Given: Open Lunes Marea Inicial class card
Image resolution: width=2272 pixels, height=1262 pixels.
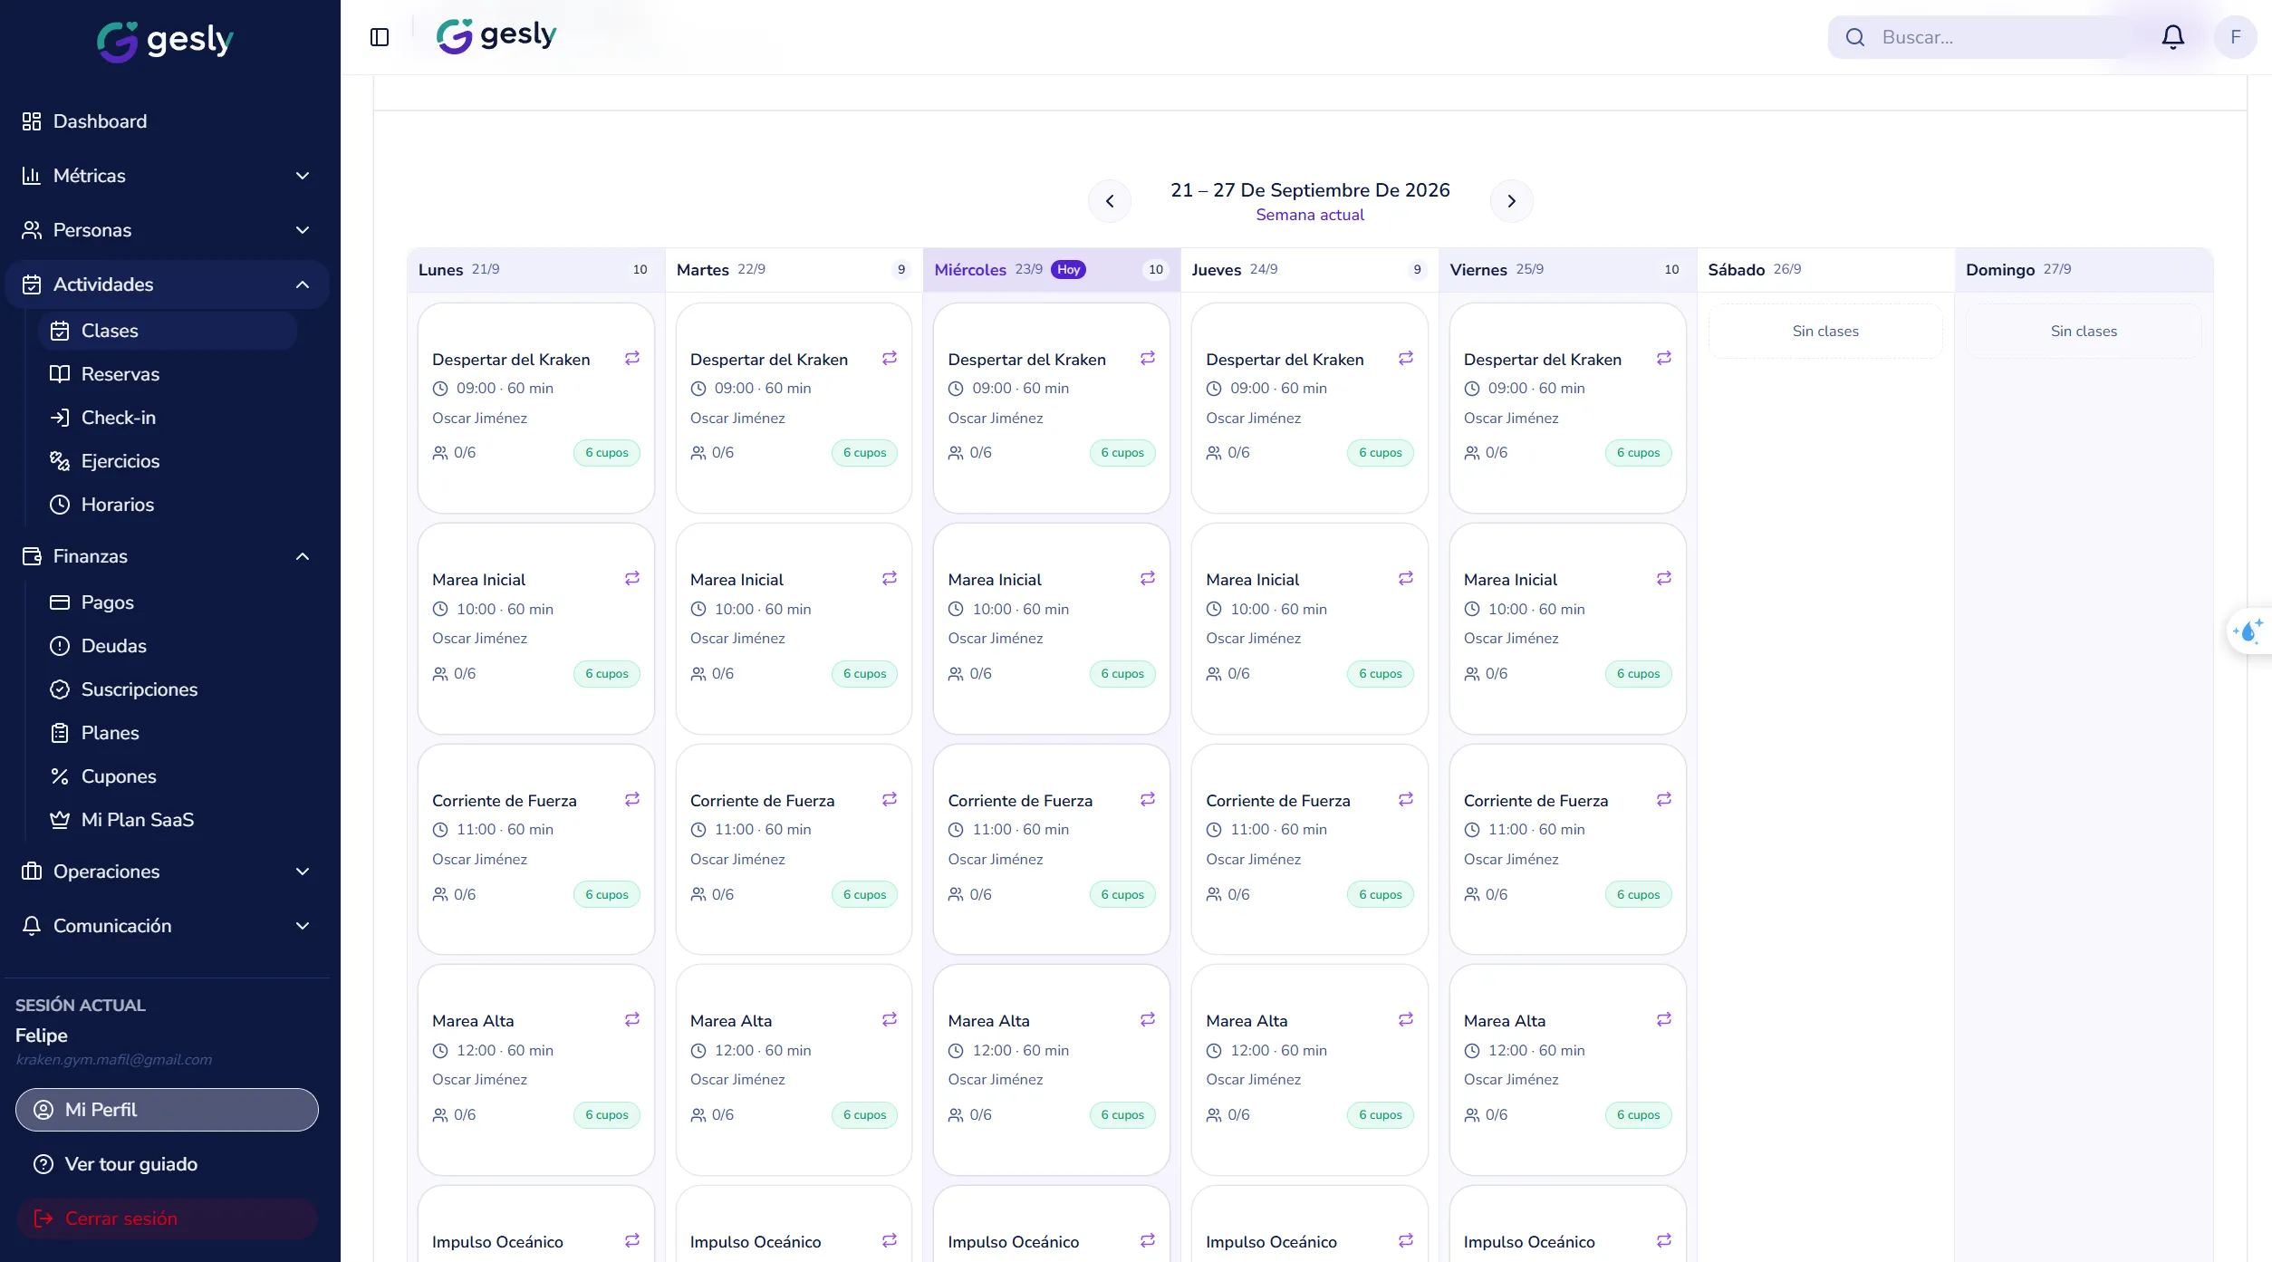Looking at the screenshot, I should [536, 629].
